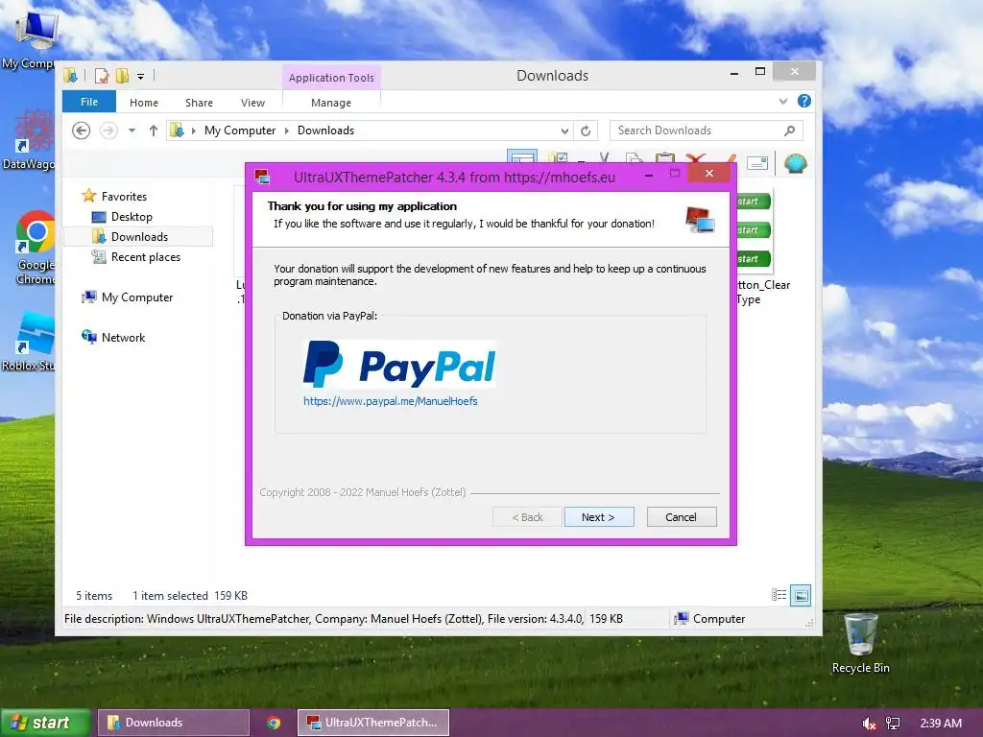Minimize the UltraUXThemePatcher dialog
The image size is (983, 737).
649,175
